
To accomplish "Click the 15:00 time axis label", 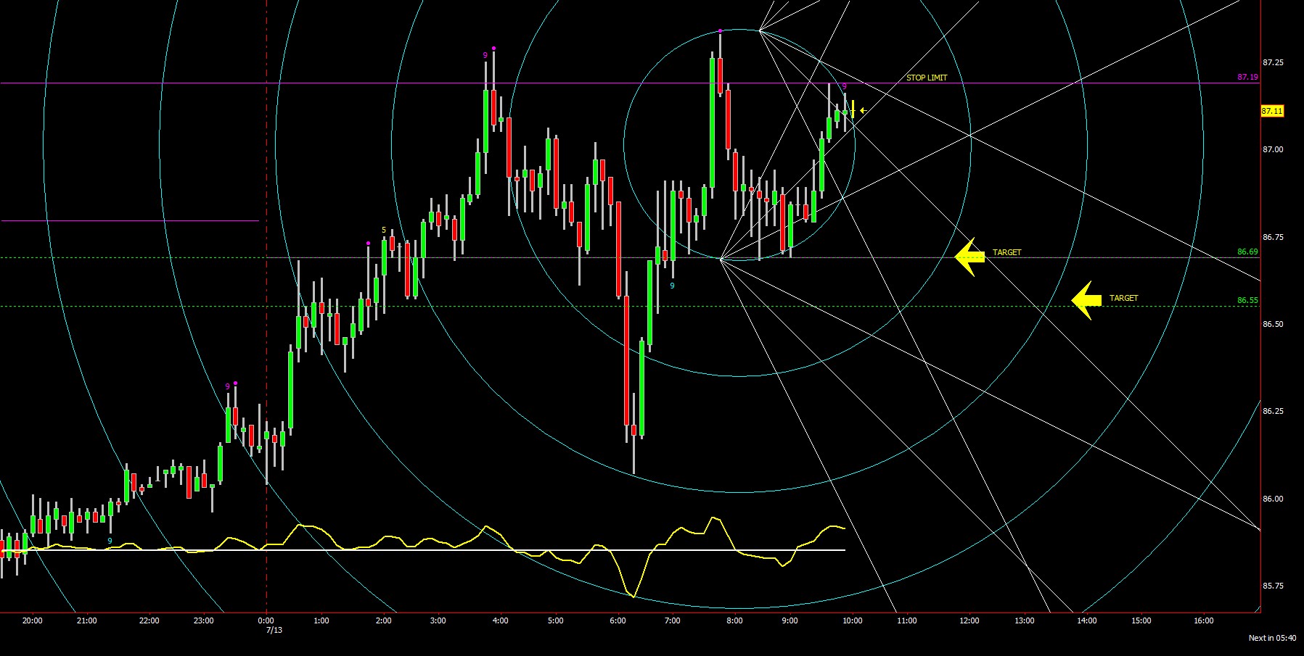I will pos(1141,620).
